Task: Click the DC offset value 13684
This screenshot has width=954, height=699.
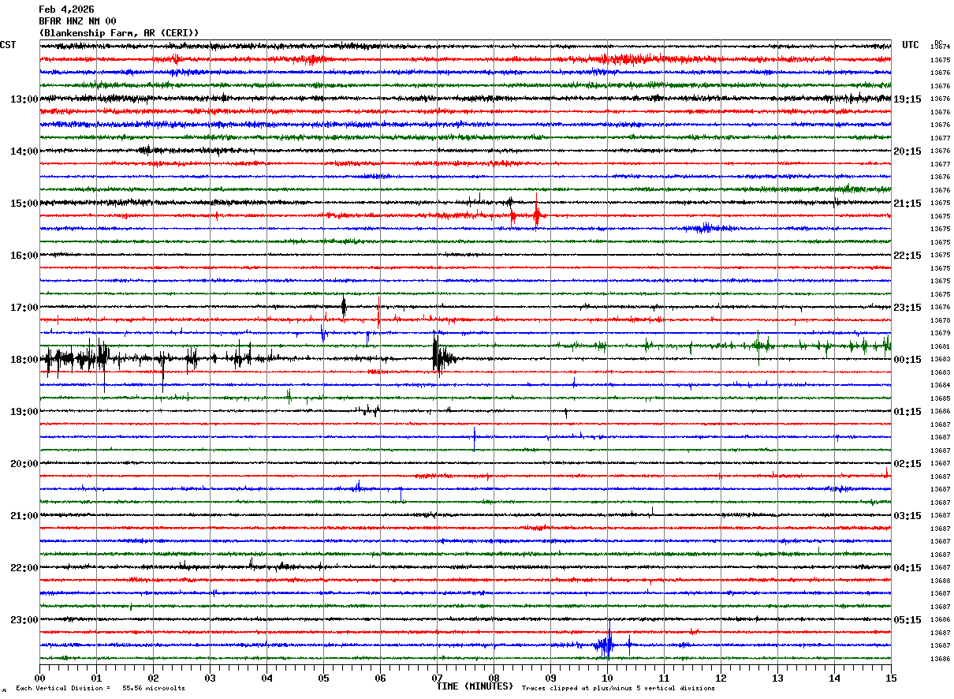Action: pos(940,385)
